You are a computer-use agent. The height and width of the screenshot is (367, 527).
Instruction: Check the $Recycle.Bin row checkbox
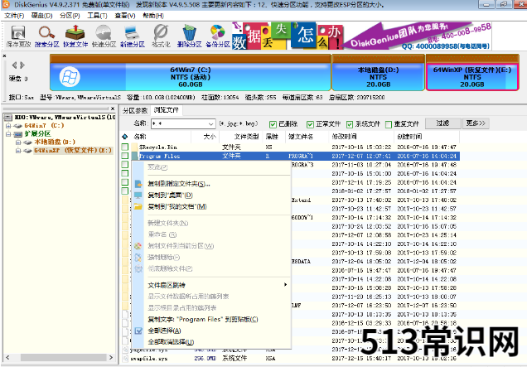125,147
